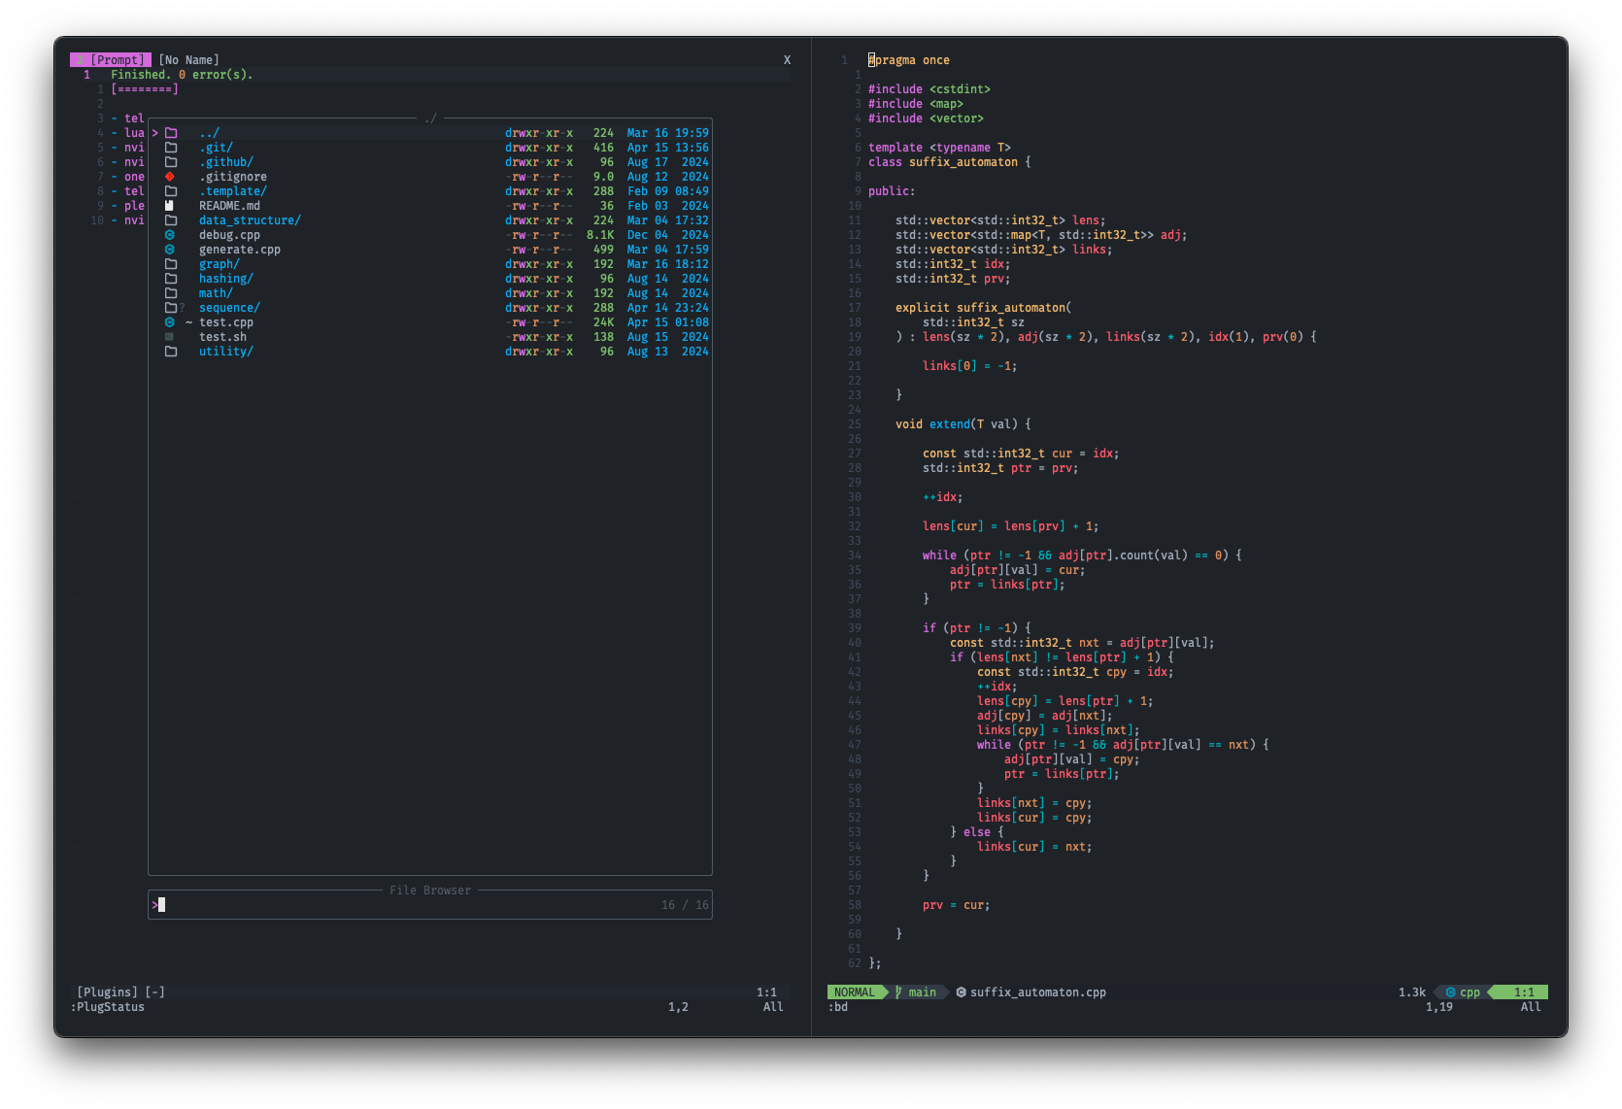
Task: Click the :bd command line text
Action: 838,1007
